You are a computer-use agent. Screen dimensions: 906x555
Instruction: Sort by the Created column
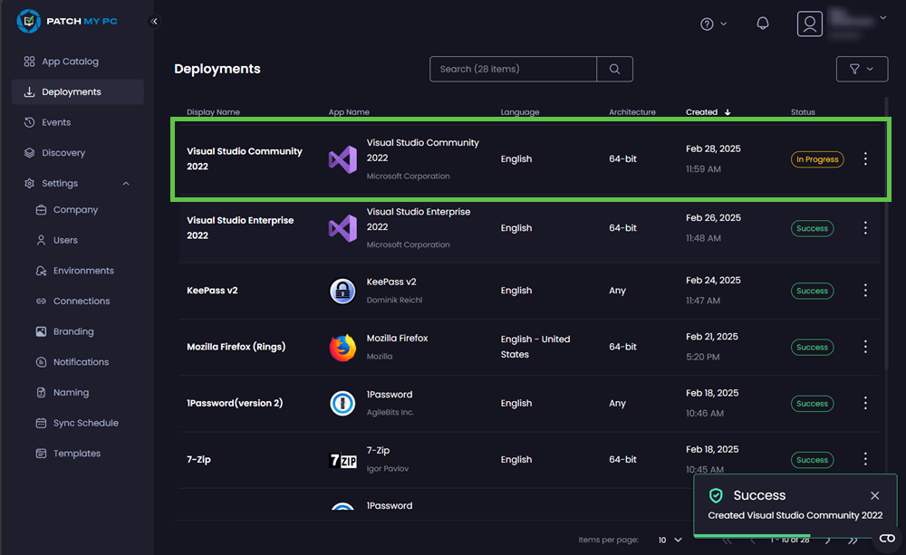[708, 112]
